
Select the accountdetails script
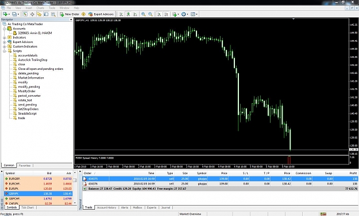[x=28, y=56]
